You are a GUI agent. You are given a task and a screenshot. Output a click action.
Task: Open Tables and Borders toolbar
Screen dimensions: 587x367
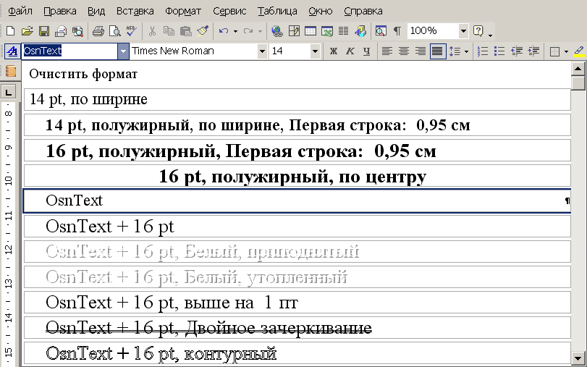coord(294,31)
